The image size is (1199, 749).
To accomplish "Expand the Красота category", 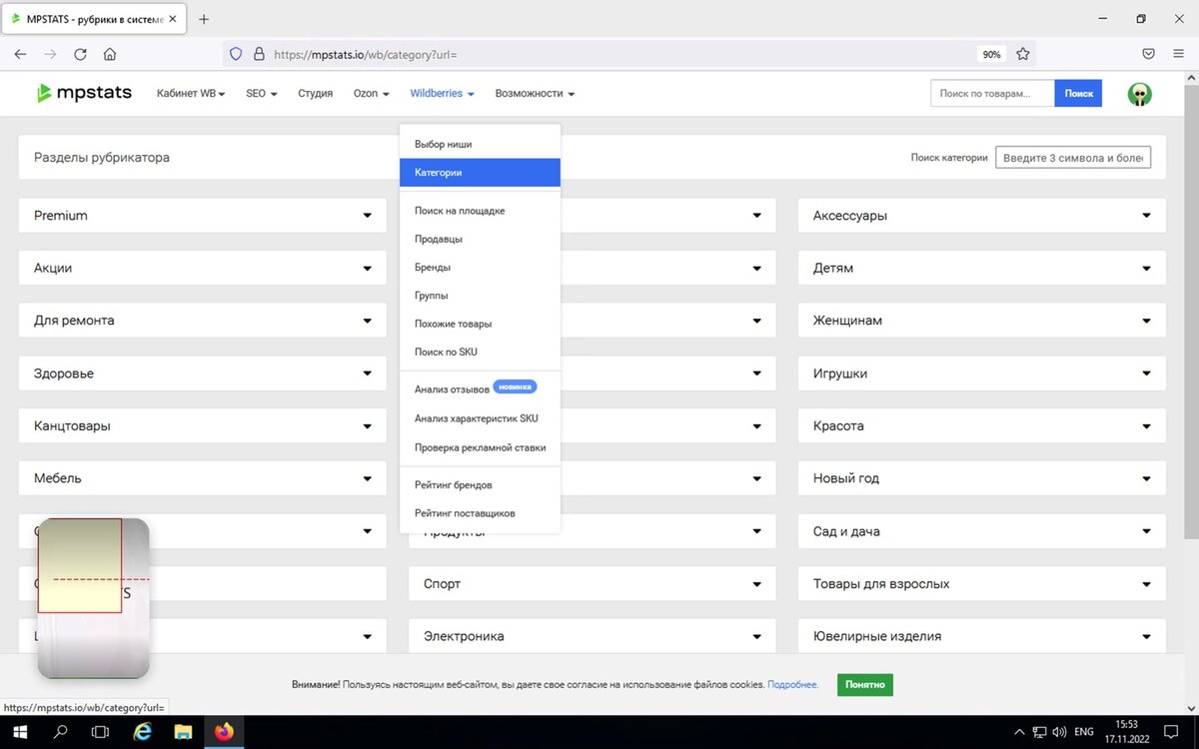I will point(981,425).
